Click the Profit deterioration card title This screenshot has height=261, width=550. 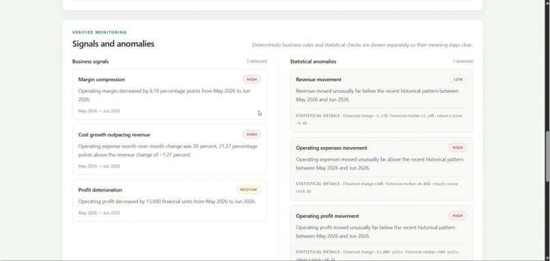(100, 190)
